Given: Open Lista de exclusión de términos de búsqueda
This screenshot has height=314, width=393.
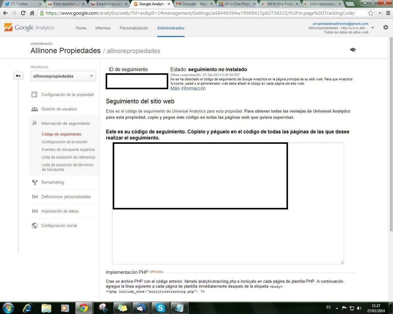Looking at the screenshot, I should (x=67, y=167).
